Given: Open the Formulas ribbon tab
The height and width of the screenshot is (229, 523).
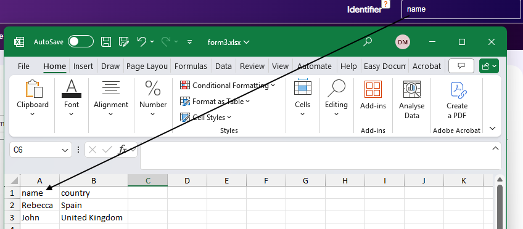Looking at the screenshot, I should click(191, 66).
